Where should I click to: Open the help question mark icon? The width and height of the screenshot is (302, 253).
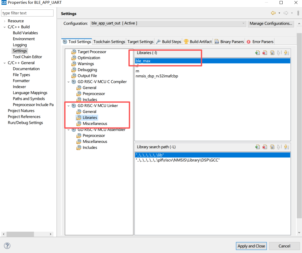[7, 246]
